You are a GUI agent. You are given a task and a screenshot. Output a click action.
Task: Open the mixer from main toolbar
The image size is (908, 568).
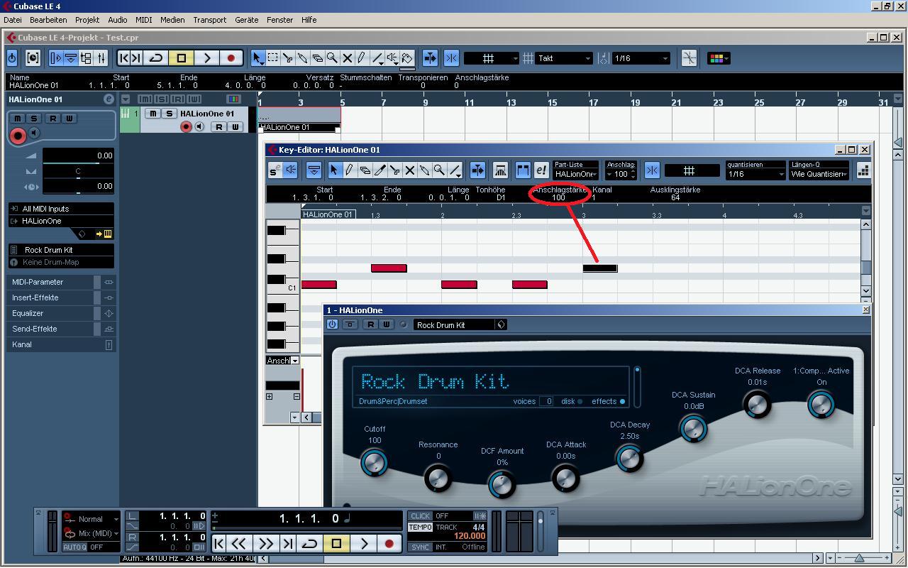[102, 58]
